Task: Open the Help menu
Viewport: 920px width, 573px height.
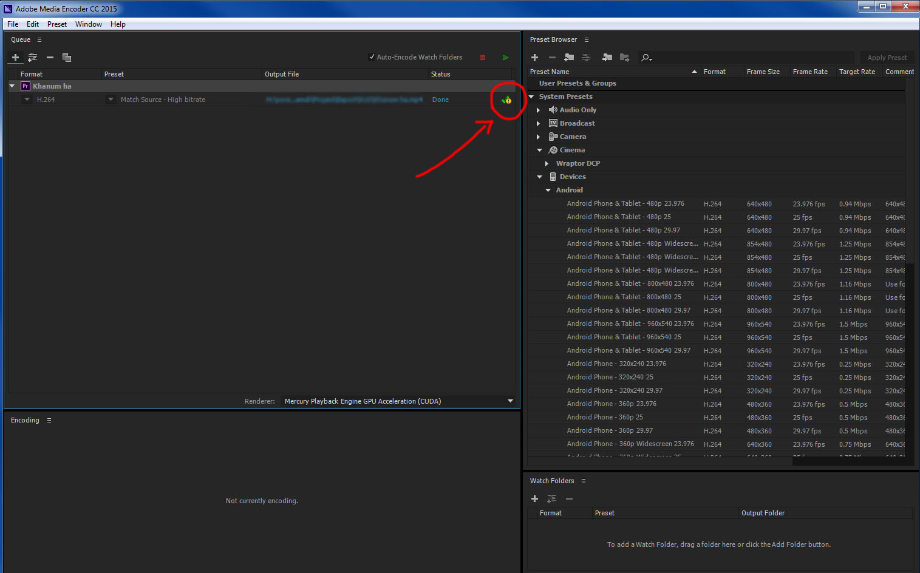Action: [118, 24]
